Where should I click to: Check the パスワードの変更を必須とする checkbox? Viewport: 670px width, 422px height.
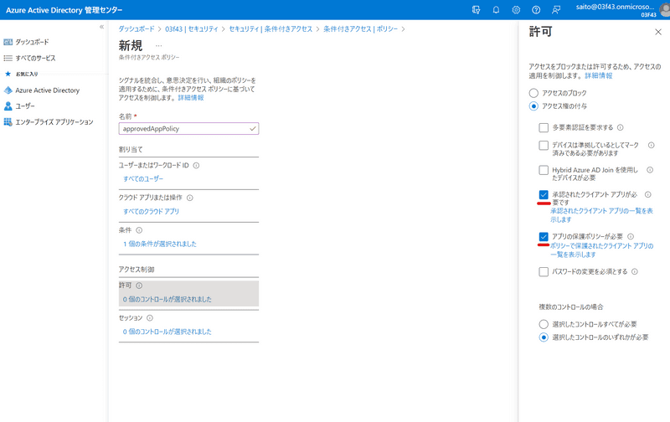[544, 272]
